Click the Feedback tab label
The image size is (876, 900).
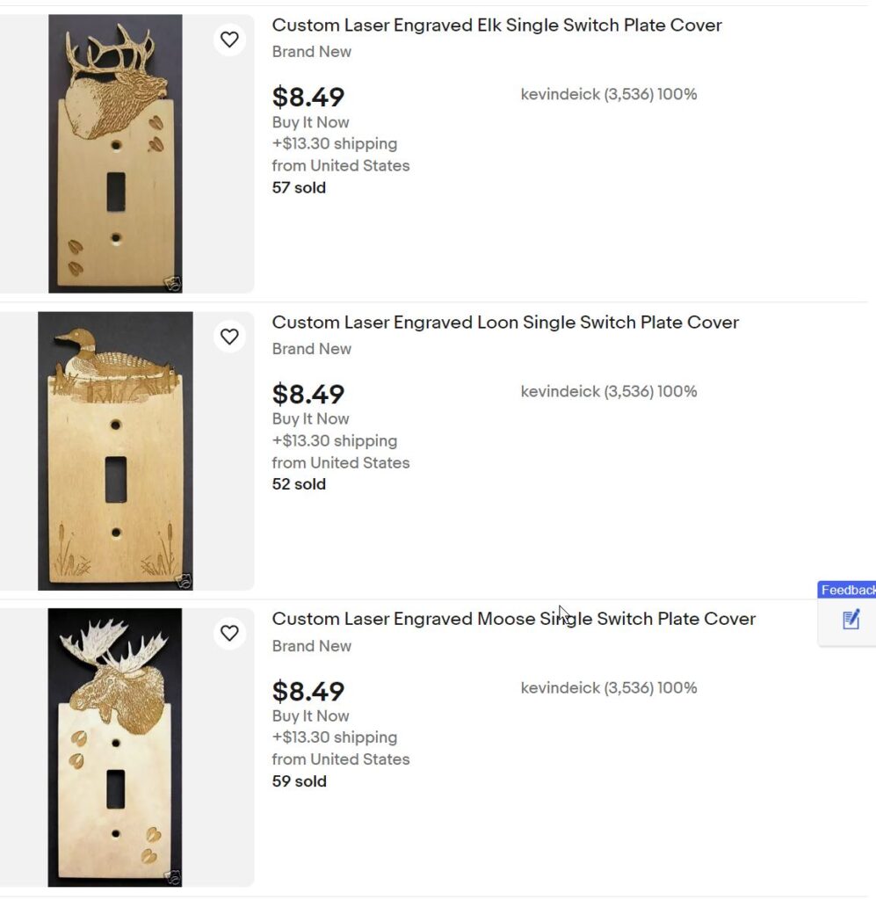[848, 590]
